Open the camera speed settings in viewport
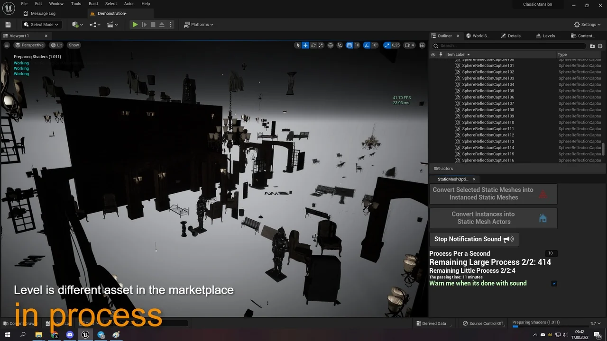Image resolution: width=607 pixels, height=341 pixels. 407,45
